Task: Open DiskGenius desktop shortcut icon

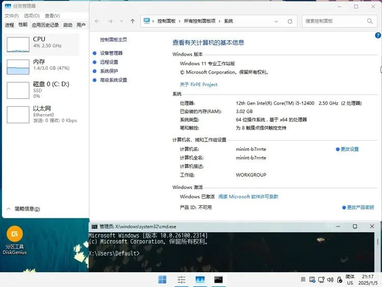Action: point(15,240)
